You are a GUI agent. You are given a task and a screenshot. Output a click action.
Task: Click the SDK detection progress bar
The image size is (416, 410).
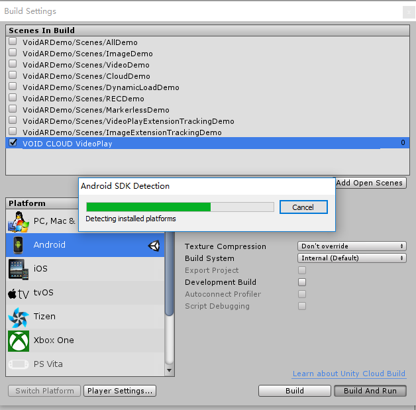(180, 207)
